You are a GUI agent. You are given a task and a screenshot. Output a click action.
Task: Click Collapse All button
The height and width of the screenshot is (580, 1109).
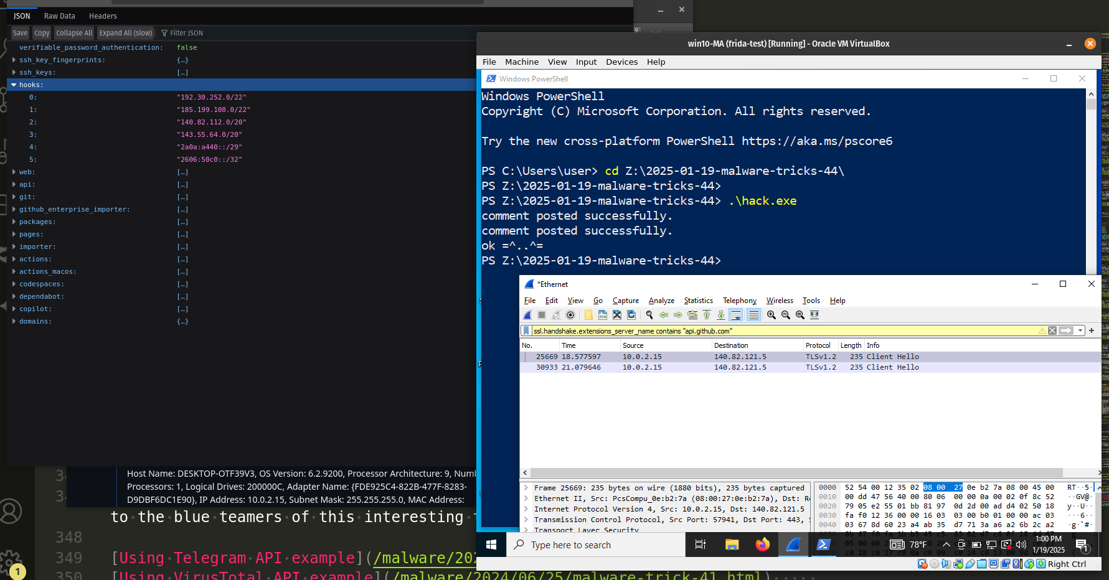tap(74, 33)
